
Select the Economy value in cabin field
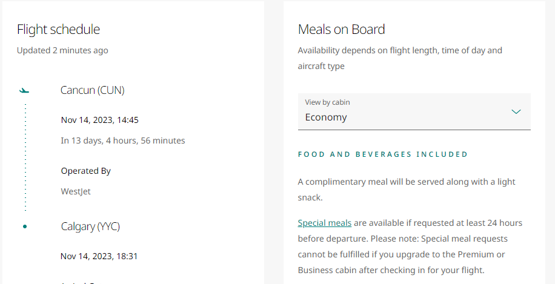326,117
